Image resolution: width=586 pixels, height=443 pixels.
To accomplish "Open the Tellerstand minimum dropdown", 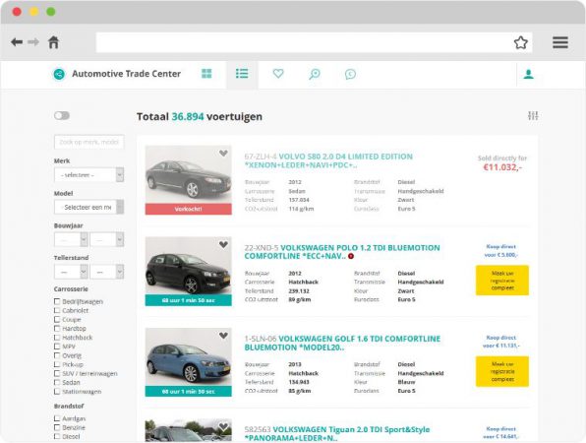I will pyautogui.click(x=71, y=272).
